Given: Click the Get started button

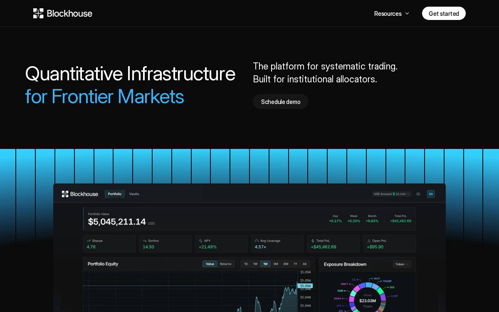Looking at the screenshot, I should click(x=444, y=13).
